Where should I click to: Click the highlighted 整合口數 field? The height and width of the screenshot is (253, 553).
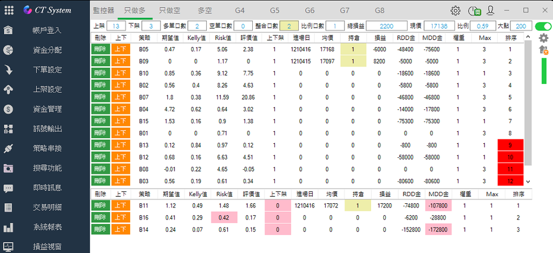pyautogui.click(x=289, y=26)
